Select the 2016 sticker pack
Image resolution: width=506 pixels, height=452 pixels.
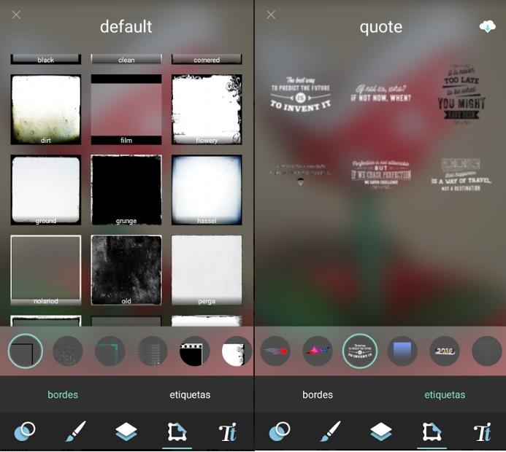(445, 351)
